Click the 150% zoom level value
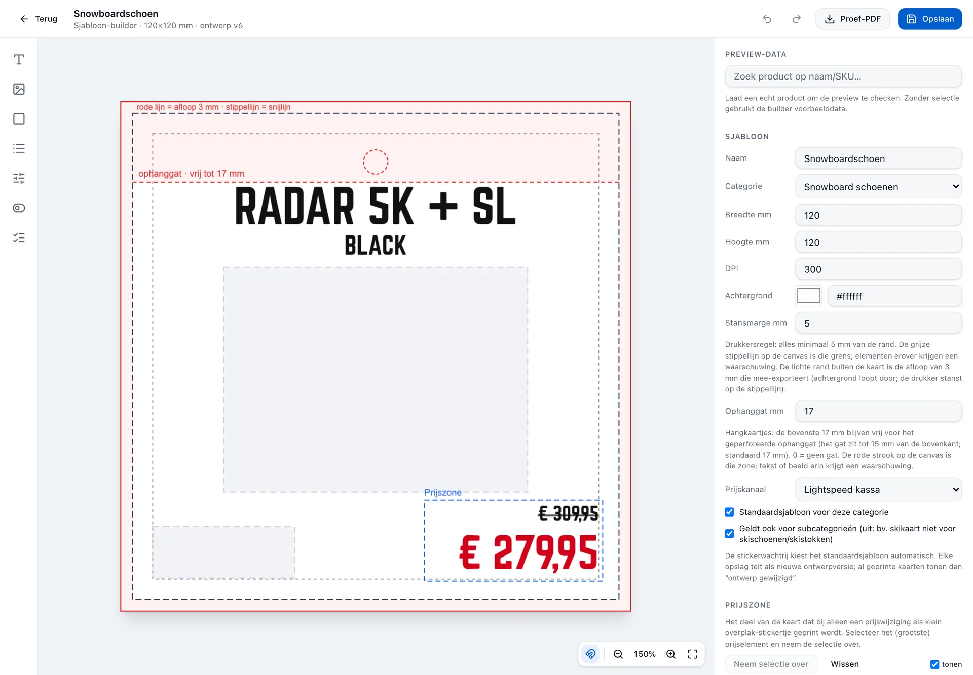Viewport: 973px width, 675px height. (645, 654)
